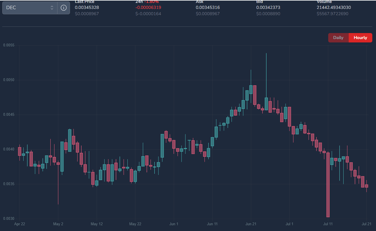Click the USD volume $5567.9722690
376x231 pixels.
point(332,14)
